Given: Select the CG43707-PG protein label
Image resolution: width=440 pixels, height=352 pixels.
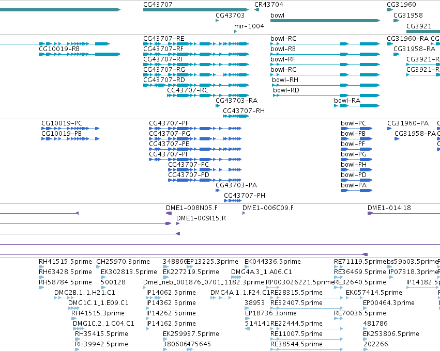Looking at the screenshot, I should pyautogui.click(x=170, y=134).
